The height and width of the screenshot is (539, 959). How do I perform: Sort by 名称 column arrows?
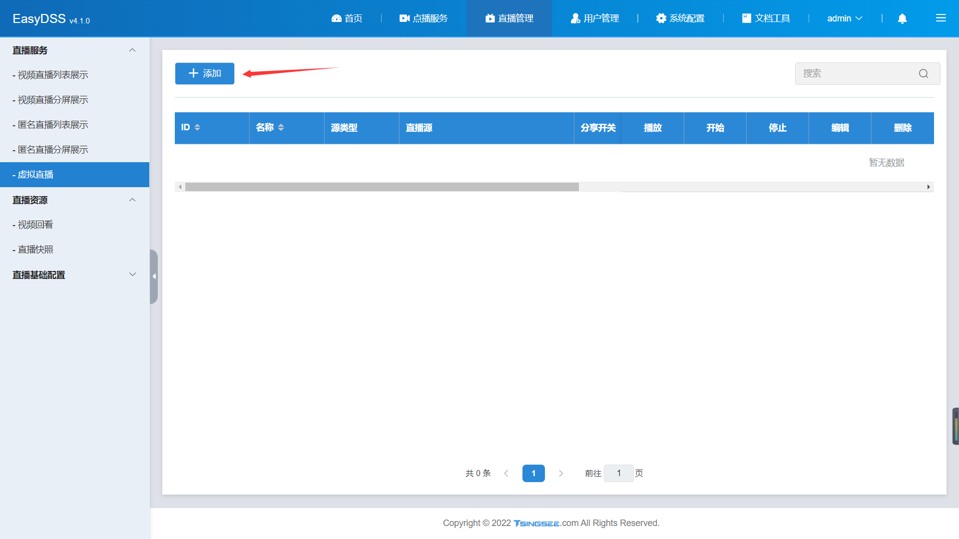tap(281, 128)
